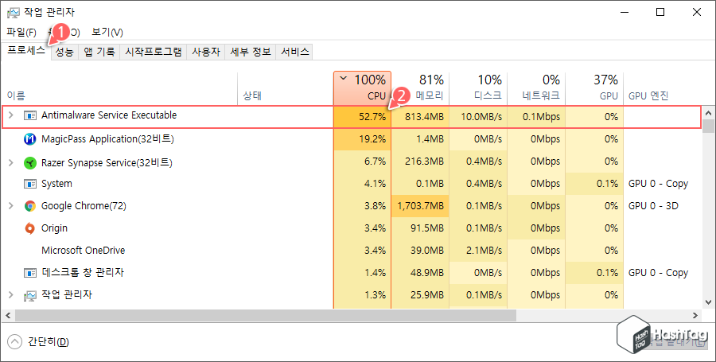This screenshot has width=716, height=362.
Task: Sort by 네트워크 column header
Action: pos(536,88)
